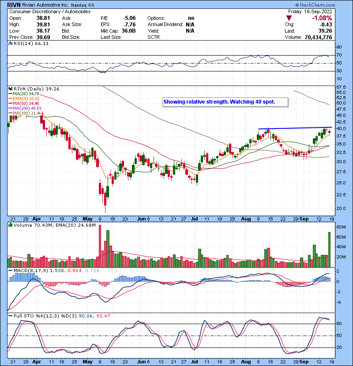This screenshot has height=366, width=353.
Task: Click the 'Showing relative strength' annotation box
Action: point(225,102)
